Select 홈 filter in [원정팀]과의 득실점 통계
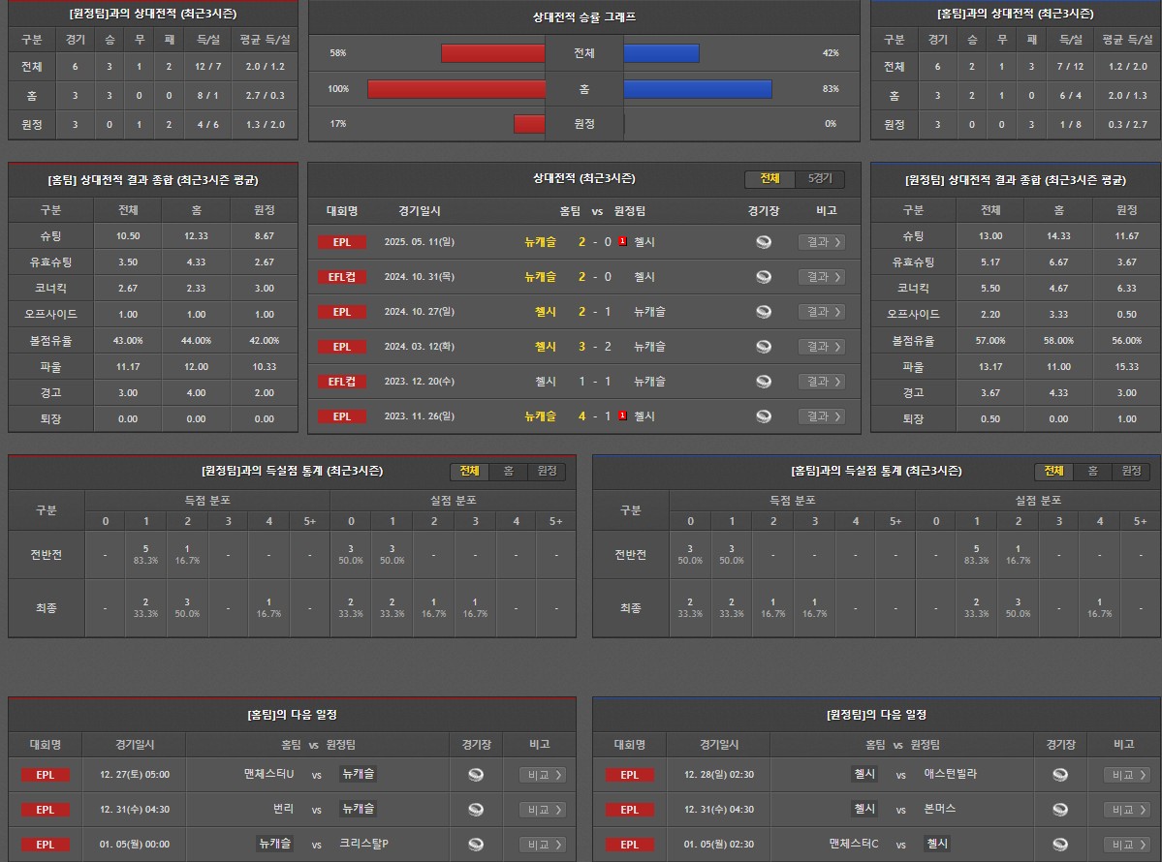 coord(508,471)
